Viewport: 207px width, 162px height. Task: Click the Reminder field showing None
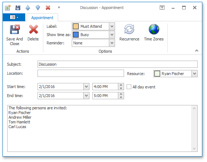point(91,43)
